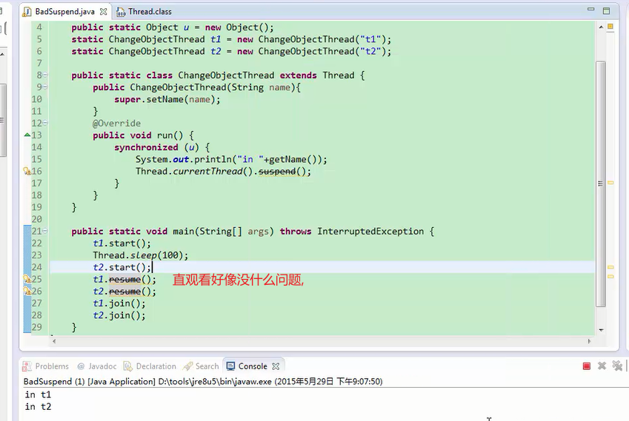Click the warning marker on line 16
The height and width of the screenshot is (421, 629).
[x=27, y=171]
